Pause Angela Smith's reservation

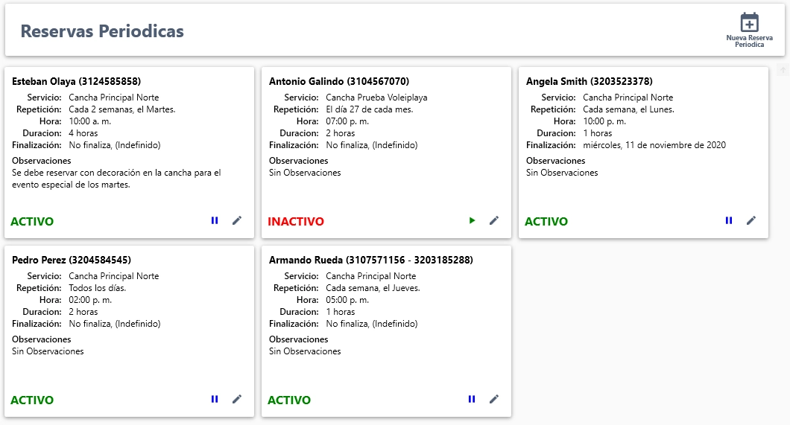point(729,220)
